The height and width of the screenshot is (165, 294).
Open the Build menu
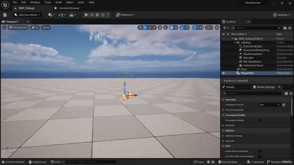pyautogui.click(x=58, y=2)
